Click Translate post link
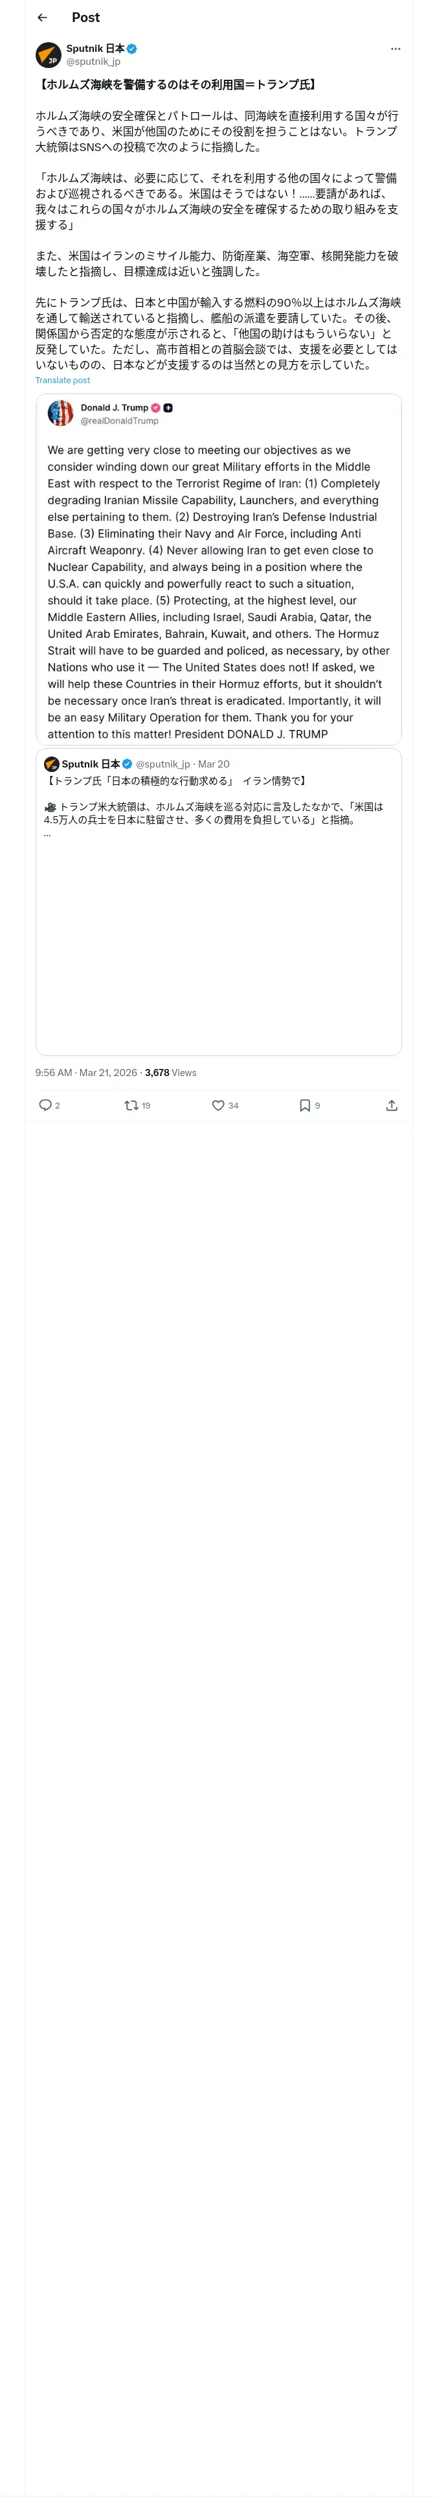 (62, 380)
